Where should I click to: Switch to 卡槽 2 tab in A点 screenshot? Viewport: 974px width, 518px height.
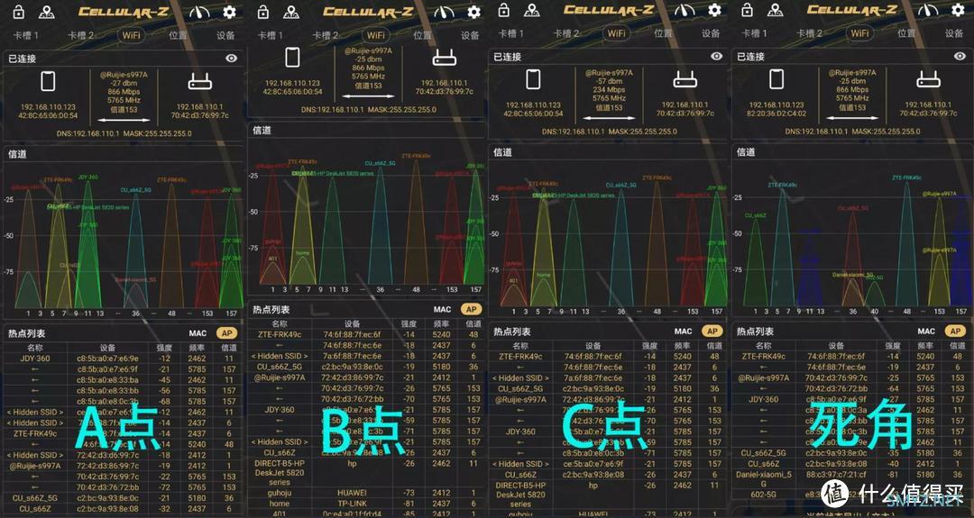click(x=81, y=35)
